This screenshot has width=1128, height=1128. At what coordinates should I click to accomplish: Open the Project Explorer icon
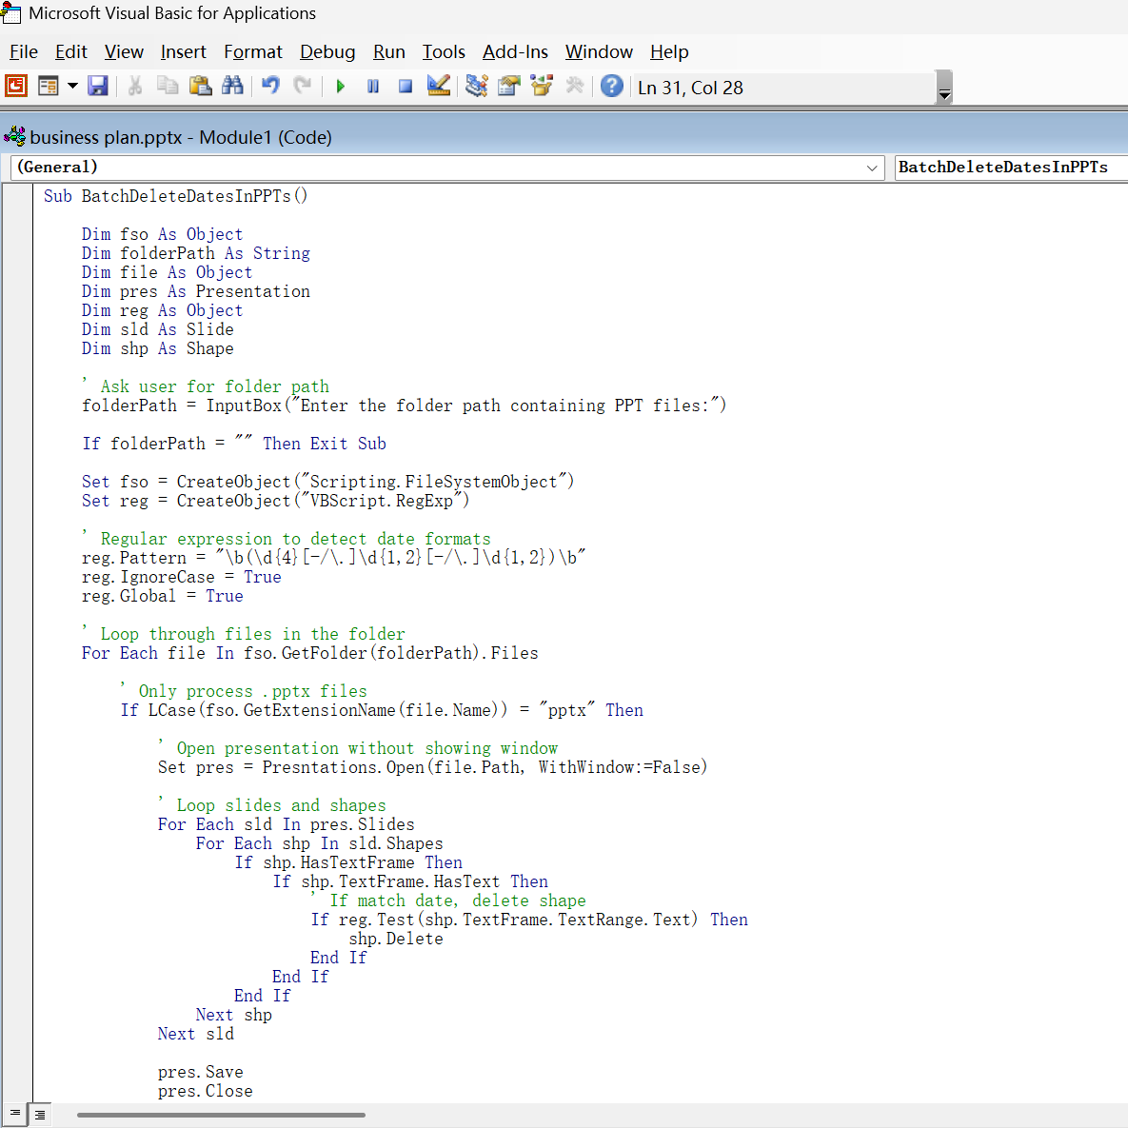pos(477,87)
